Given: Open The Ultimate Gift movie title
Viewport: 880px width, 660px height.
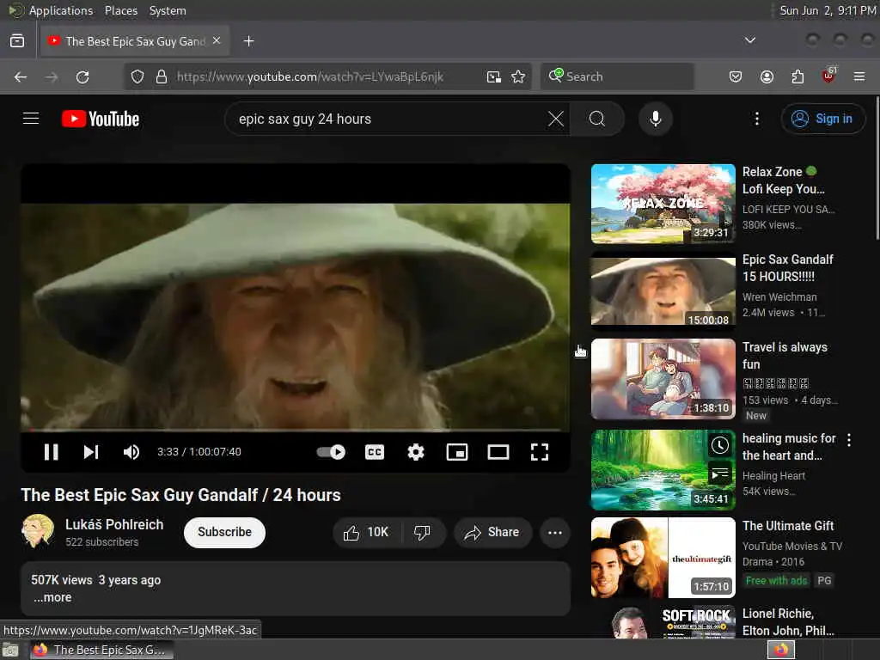Looking at the screenshot, I should pyautogui.click(x=788, y=526).
